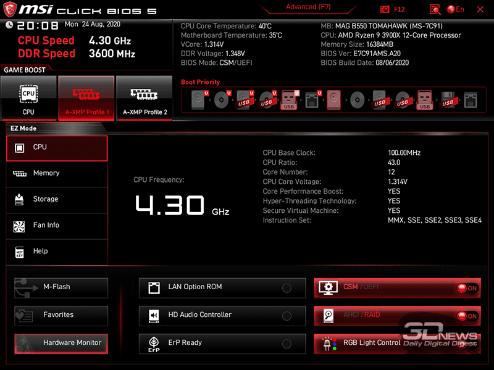Open the search magnifier icon in header
This screenshot has width=494, height=370.
(x=435, y=9)
